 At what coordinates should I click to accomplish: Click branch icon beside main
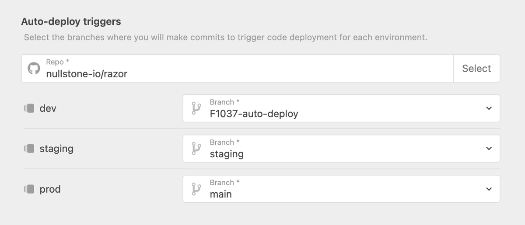click(196, 189)
